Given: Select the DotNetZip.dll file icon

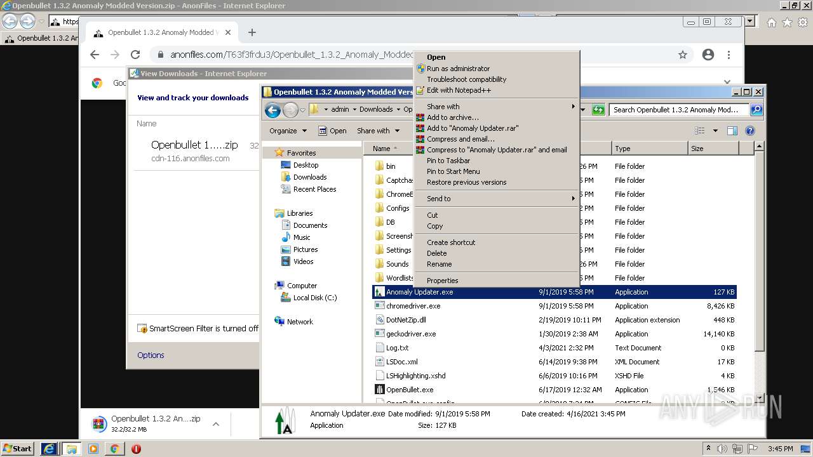Looking at the screenshot, I should click(380, 320).
